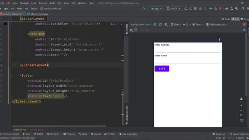The image size is (249, 140).
Task: Click Attach Debugger to Android Process icon
Action: point(216,9)
